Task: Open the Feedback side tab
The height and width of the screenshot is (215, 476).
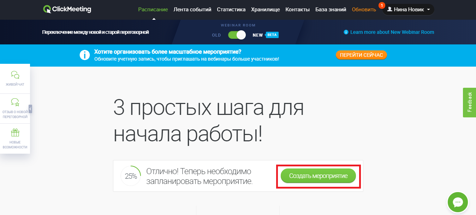Action: pos(469,102)
